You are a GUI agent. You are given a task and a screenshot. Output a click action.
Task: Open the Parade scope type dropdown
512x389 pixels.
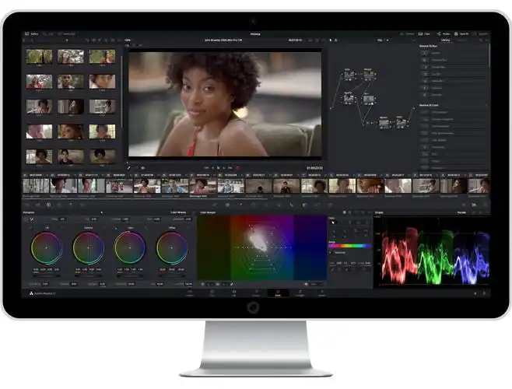pos(462,212)
